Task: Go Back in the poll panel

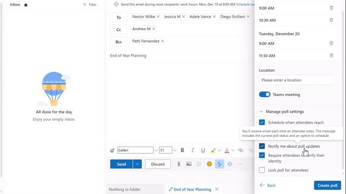Action: (x=268, y=185)
